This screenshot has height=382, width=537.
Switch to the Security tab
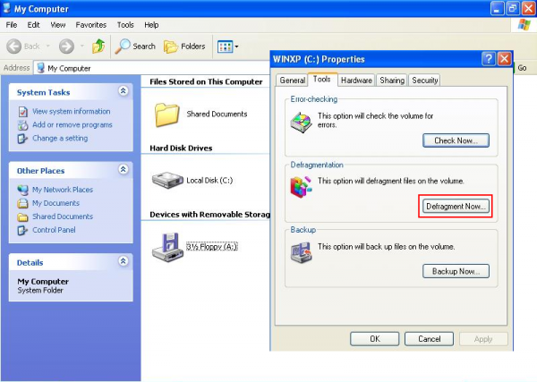(424, 81)
